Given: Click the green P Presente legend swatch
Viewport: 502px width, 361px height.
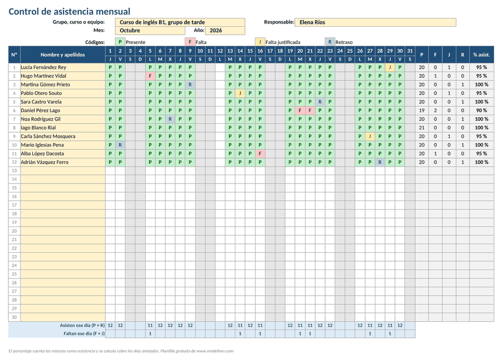Looking at the screenshot, I should [120, 42].
